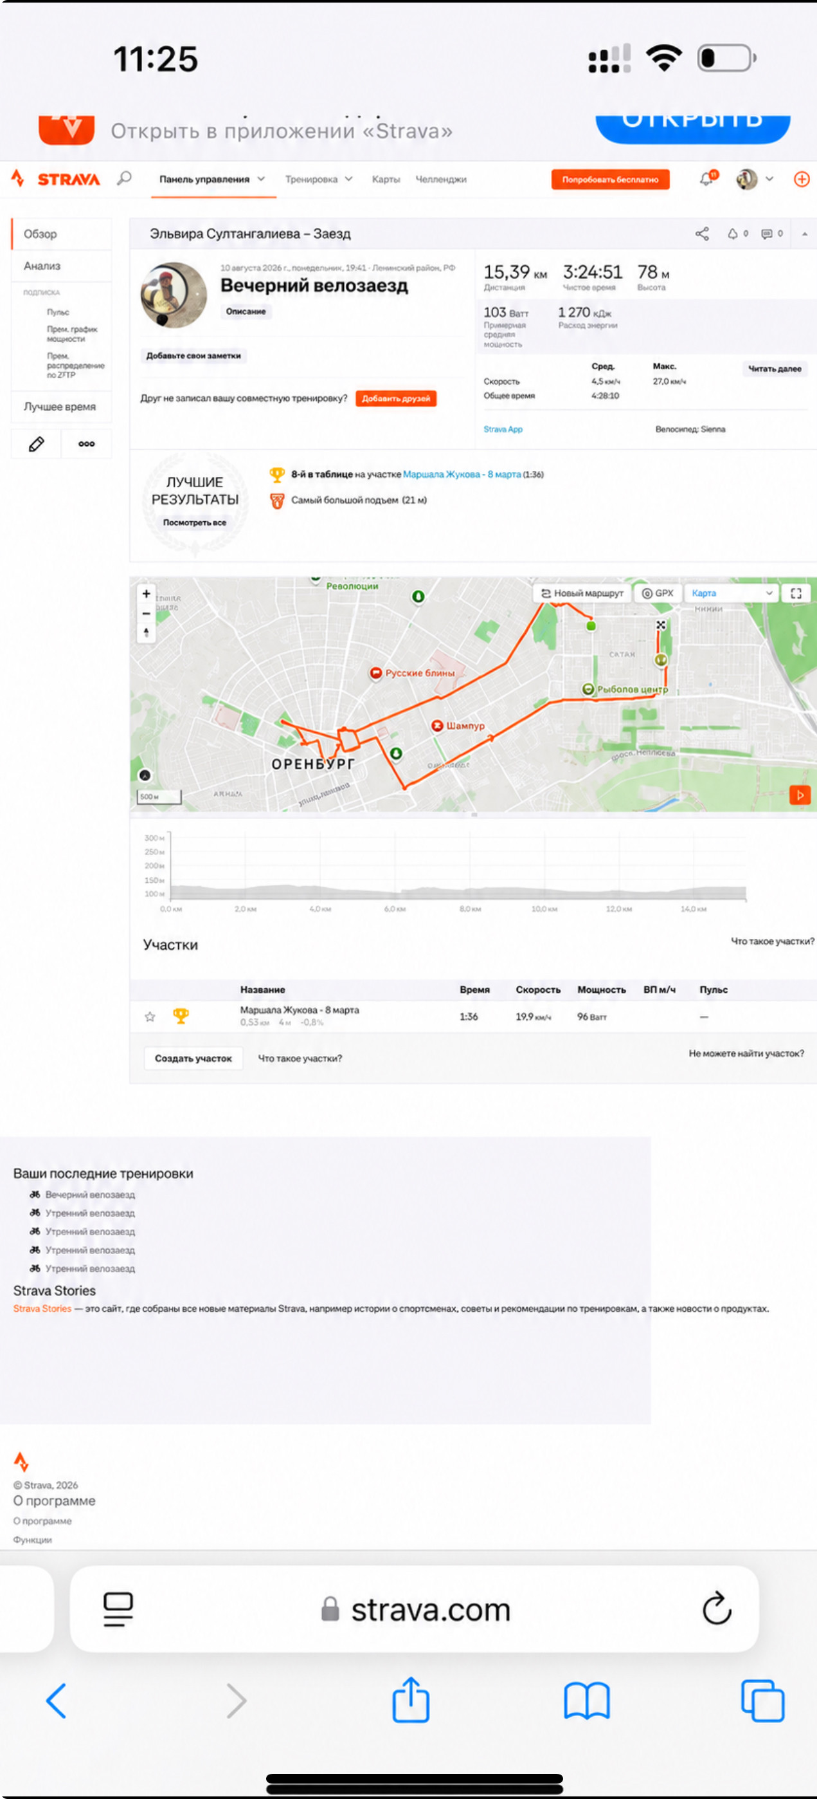Play the route flyby on map
This screenshot has width=817, height=1799.
tap(800, 794)
